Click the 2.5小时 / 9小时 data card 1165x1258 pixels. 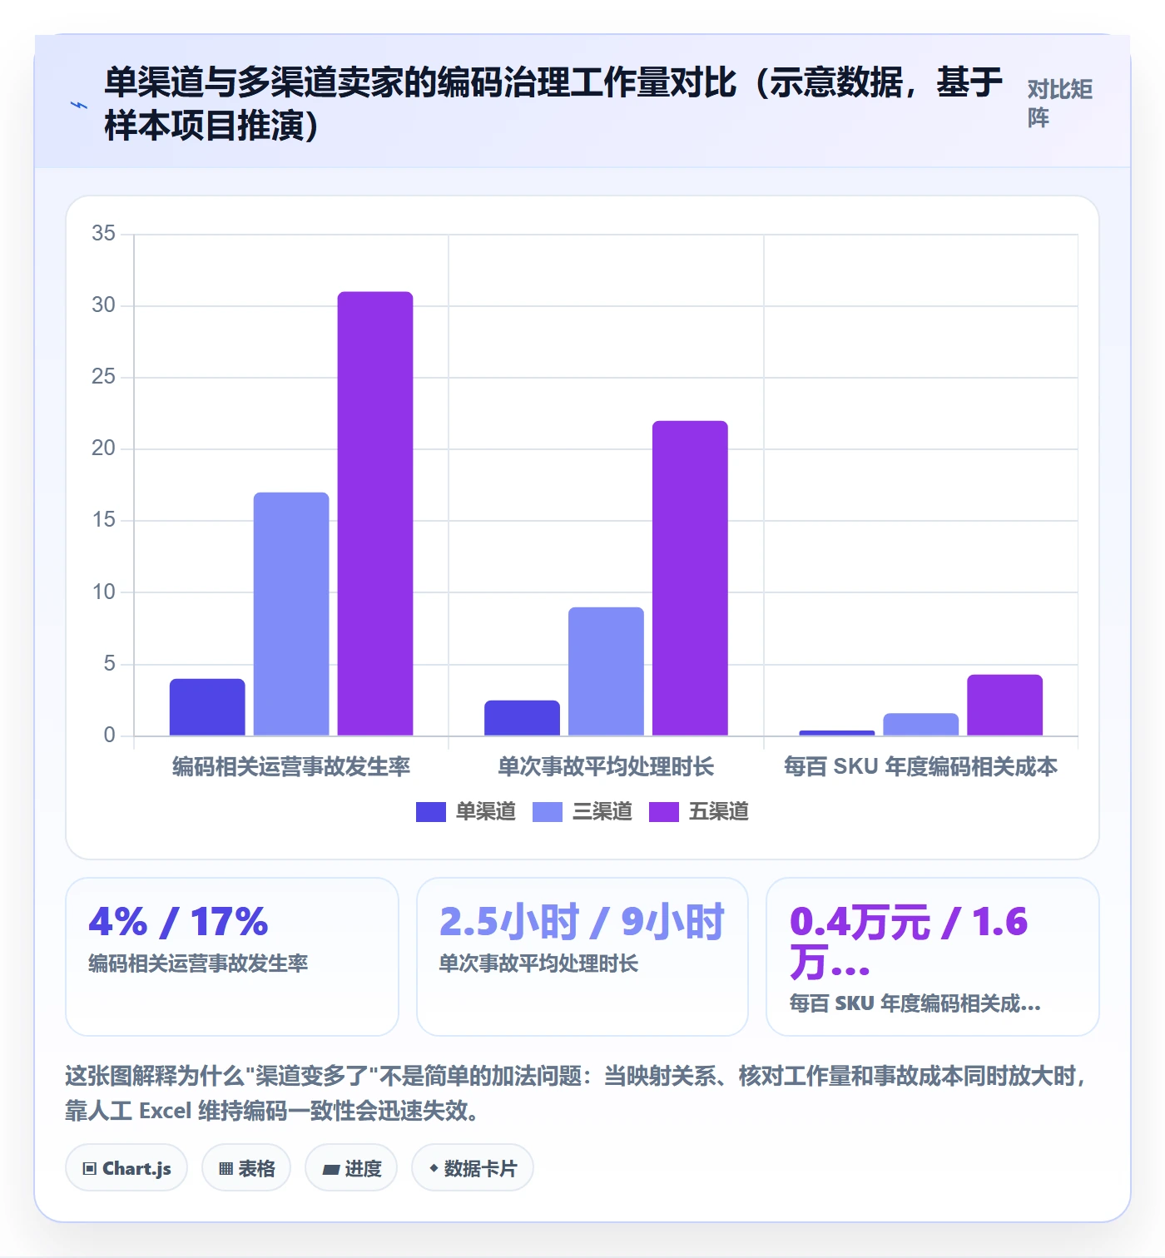tap(582, 957)
